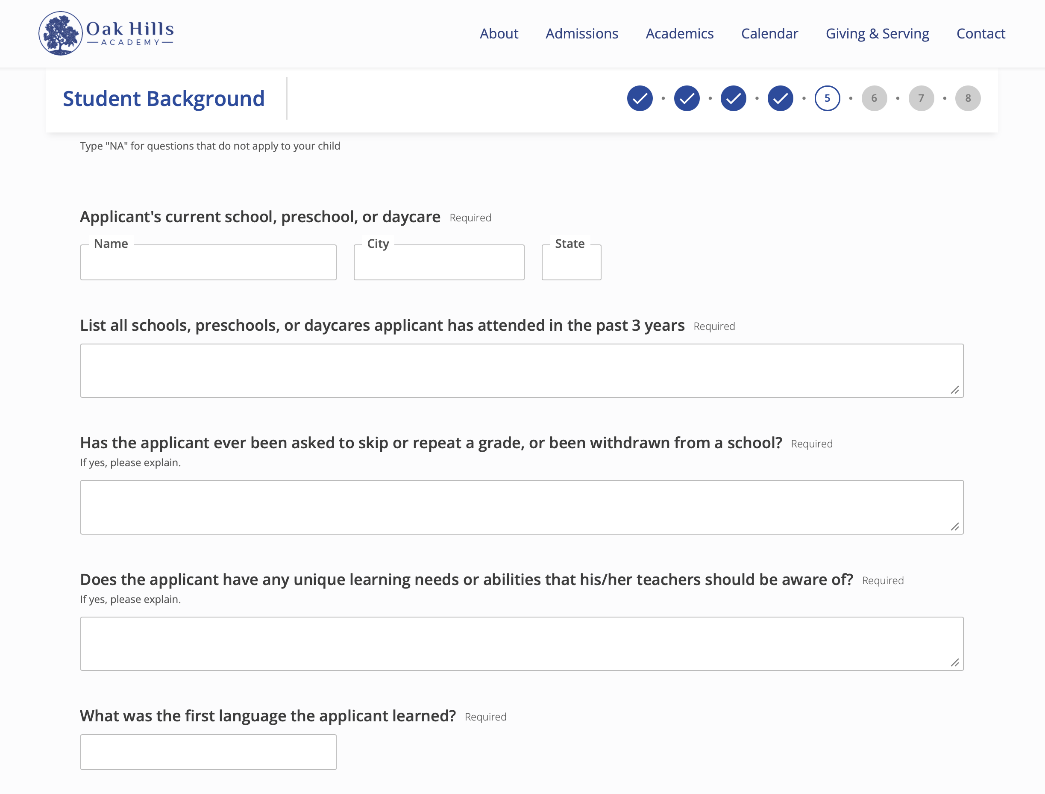The width and height of the screenshot is (1045, 794).
Task: Go to completed step 4 checkmark
Action: (781, 98)
